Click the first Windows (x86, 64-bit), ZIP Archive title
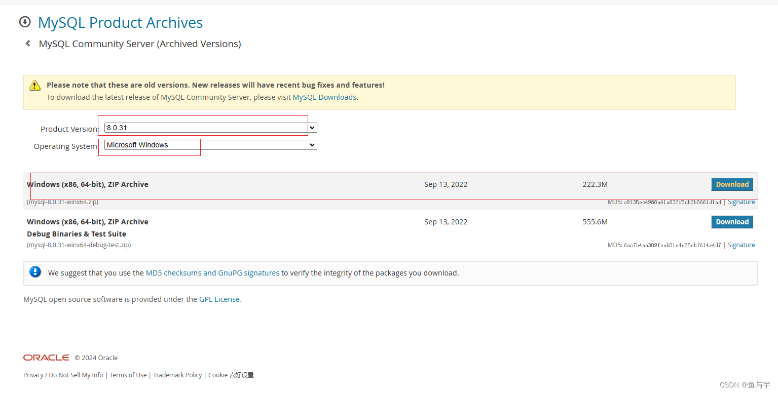Screen dimensions: 778x393 (88, 184)
